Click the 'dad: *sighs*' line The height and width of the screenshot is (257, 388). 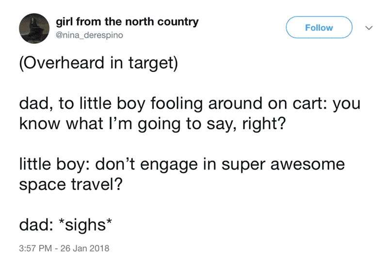tap(65, 225)
